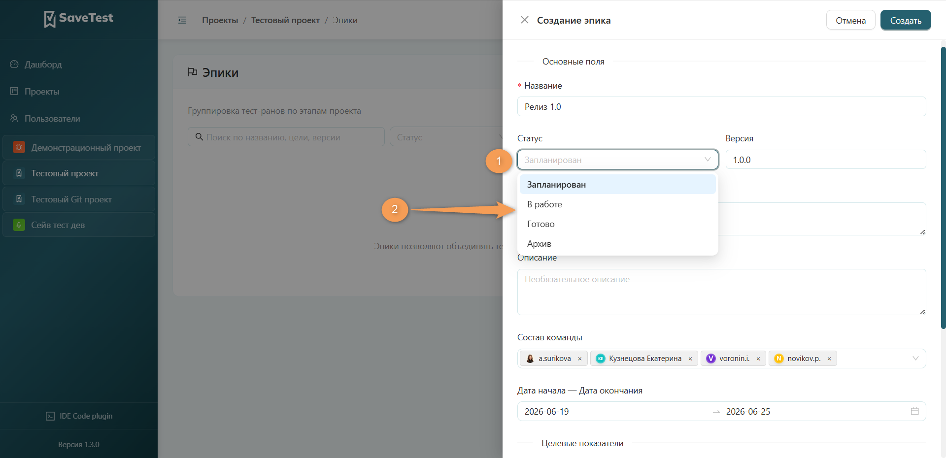Pick 'Архив' status option

(x=618, y=244)
